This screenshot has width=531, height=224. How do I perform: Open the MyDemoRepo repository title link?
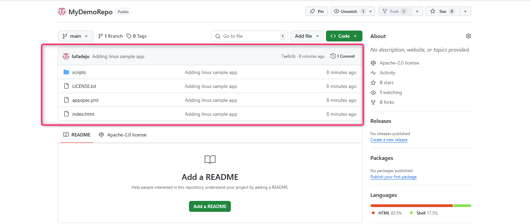pos(90,12)
